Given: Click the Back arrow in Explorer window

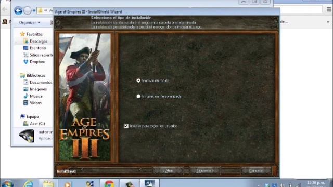Looking at the screenshot, I should click(x=18, y=10).
